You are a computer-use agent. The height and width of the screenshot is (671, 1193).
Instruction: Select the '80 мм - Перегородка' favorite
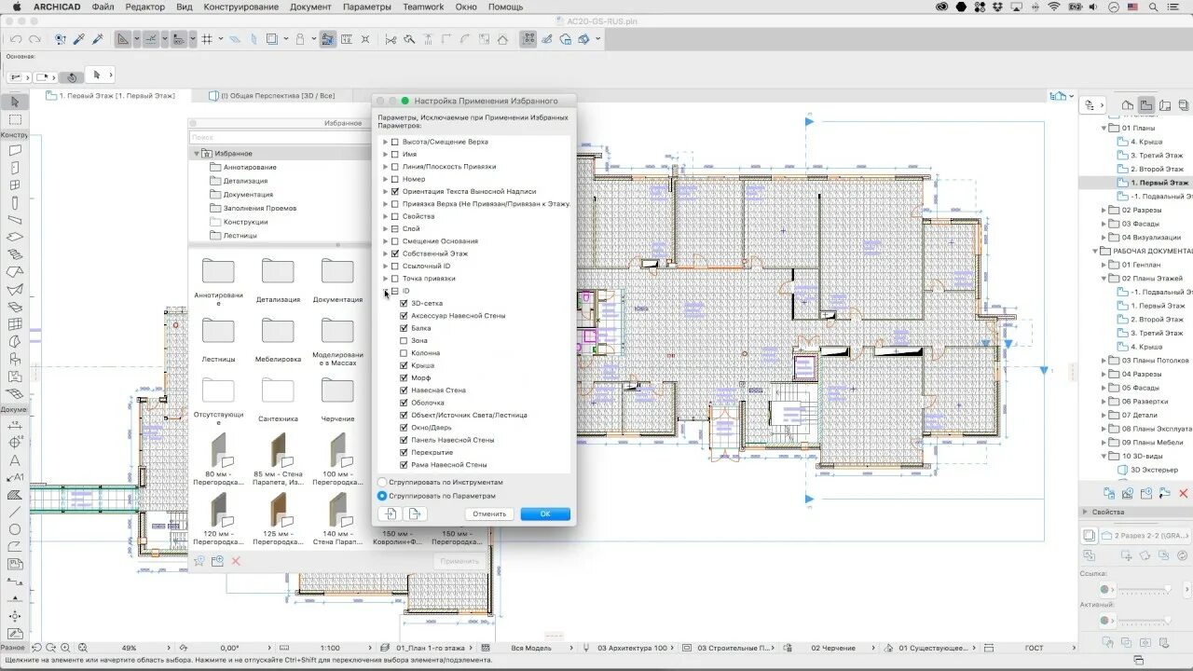coord(218,459)
